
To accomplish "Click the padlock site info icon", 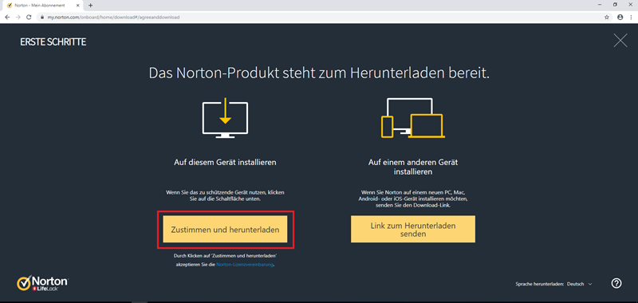I will pyautogui.click(x=42, y=17).
